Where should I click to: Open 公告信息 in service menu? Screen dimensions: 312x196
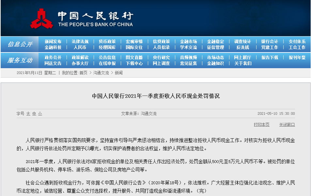click(x=107, y=57)
